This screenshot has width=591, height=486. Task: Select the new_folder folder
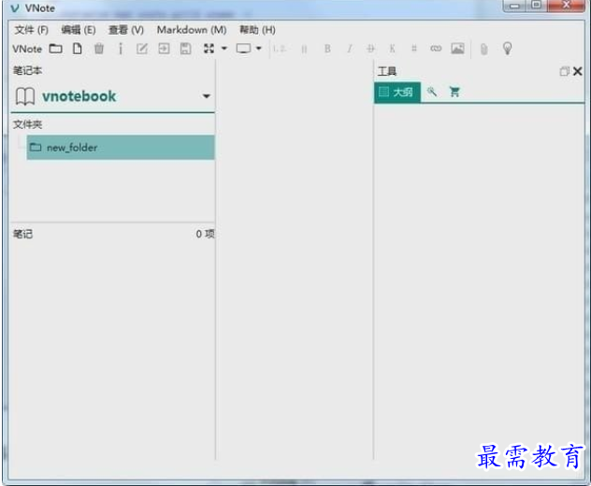(x=121, y=148)
